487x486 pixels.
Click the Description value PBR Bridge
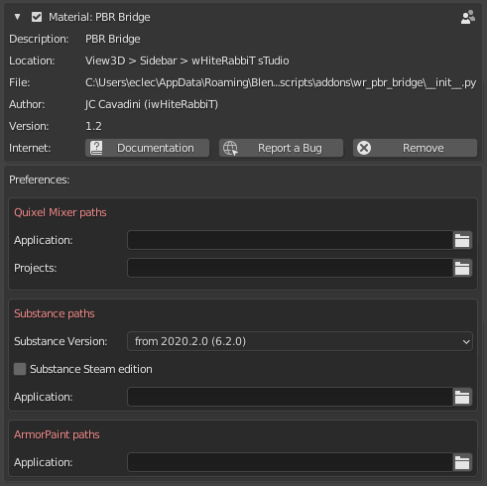click(x=113, y=39)
